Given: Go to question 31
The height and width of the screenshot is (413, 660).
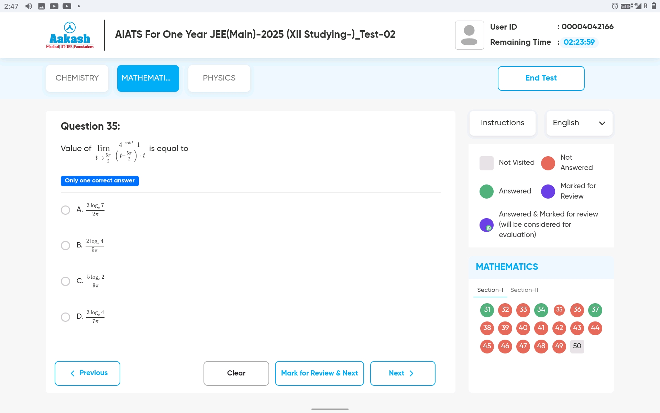Looking at the screenshot, I should pyautogui.click(x=487, y=310).
